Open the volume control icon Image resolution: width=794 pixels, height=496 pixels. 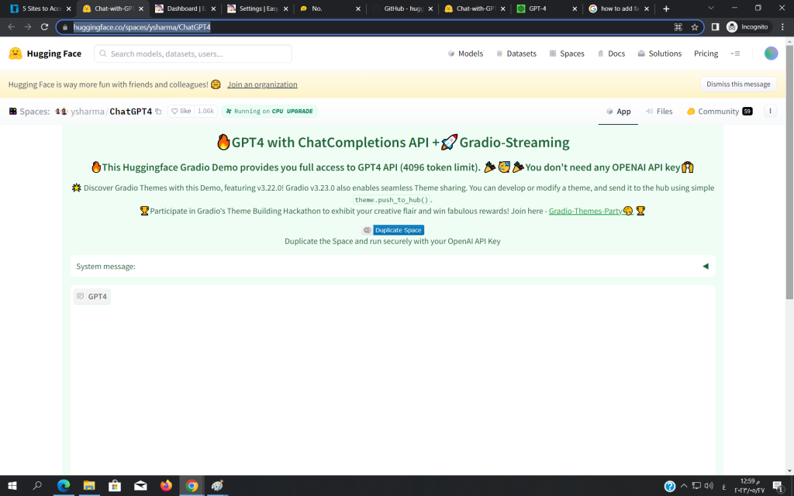pos(709,486)
